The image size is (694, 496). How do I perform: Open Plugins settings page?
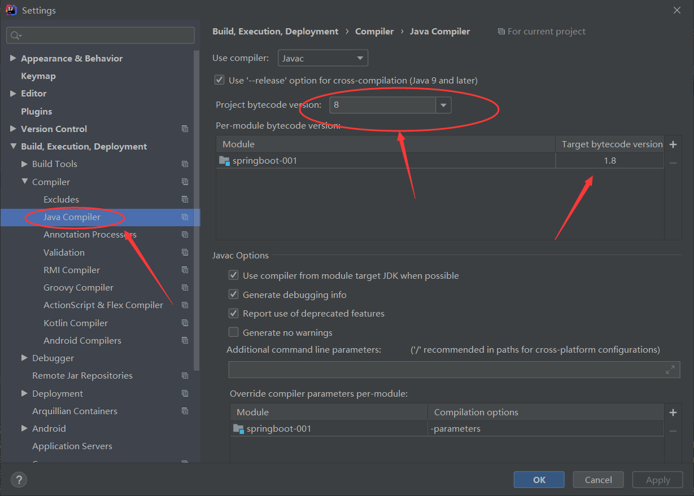36,111
